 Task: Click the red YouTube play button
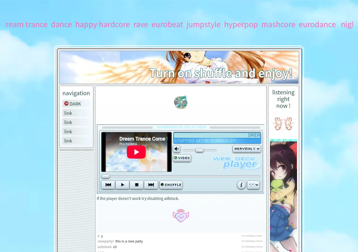tap(136, 152)
